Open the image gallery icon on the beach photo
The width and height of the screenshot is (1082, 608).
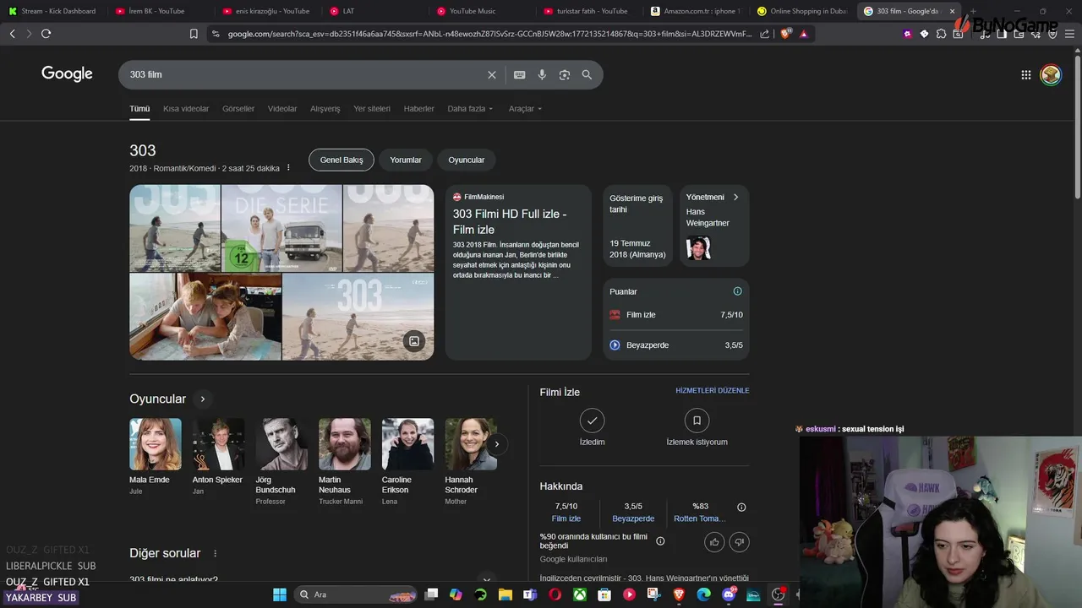414,341
